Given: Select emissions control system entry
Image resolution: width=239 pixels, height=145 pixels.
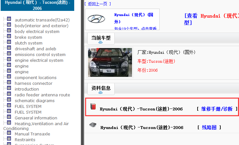Looking at the screenshot, I should [x=40, y=55].
